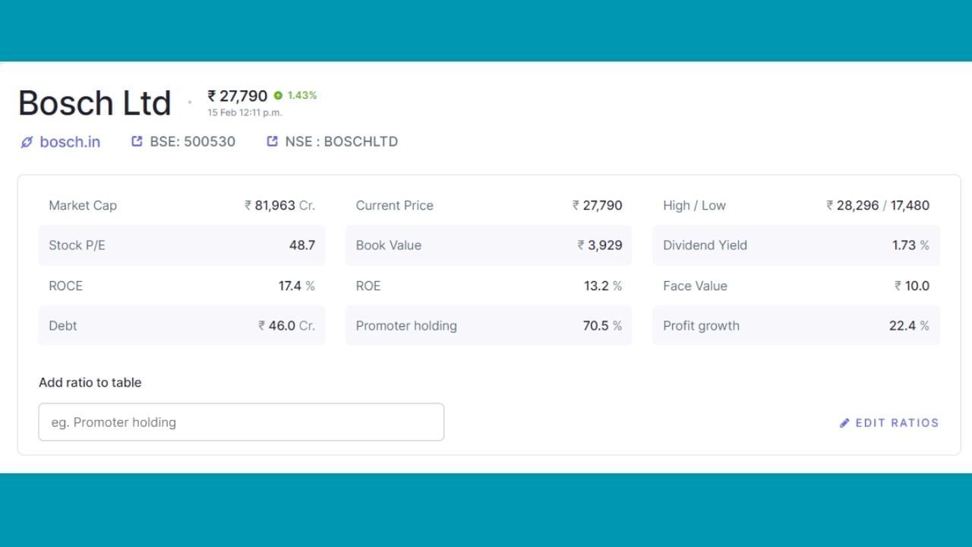Click the link icon beside bosch.in

(x=27, y=142)
